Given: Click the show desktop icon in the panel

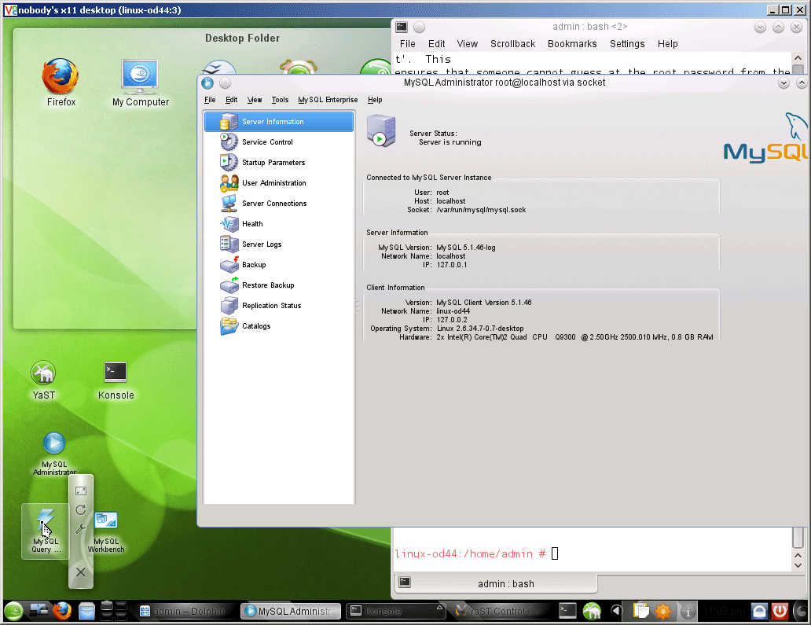Looking at the screenshot, I should [x=39, y=611].
